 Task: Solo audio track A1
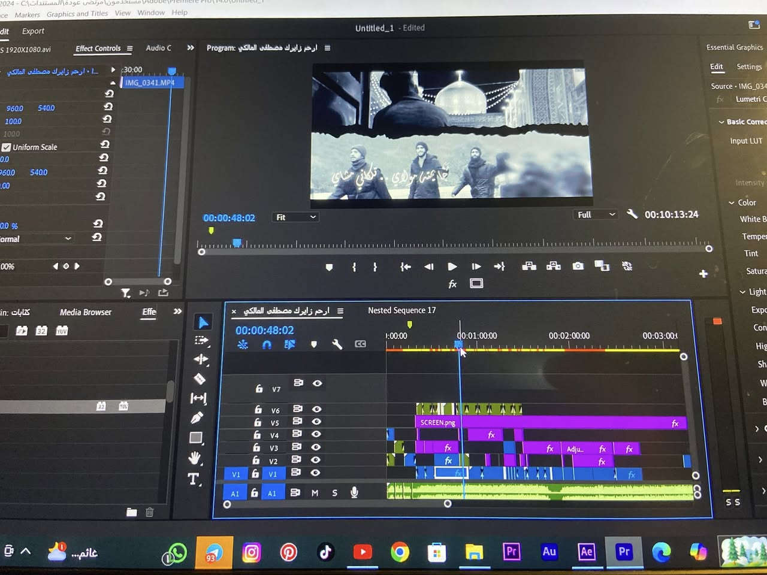334,493
